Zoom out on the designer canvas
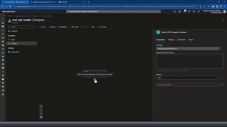 click(x=41, y=110)
